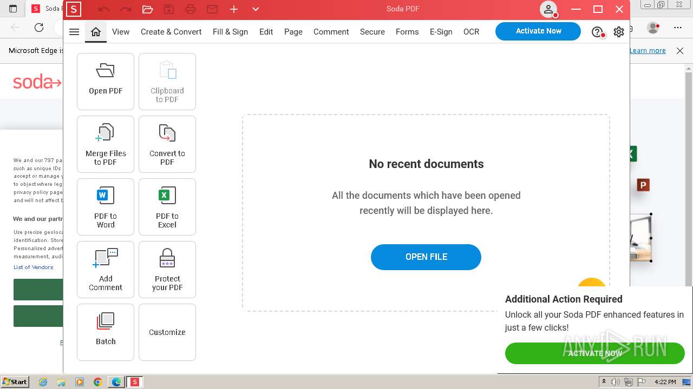This screenshot has height=389, width=693.
Task: Print using the printer icon
Action: coord(191,9)
